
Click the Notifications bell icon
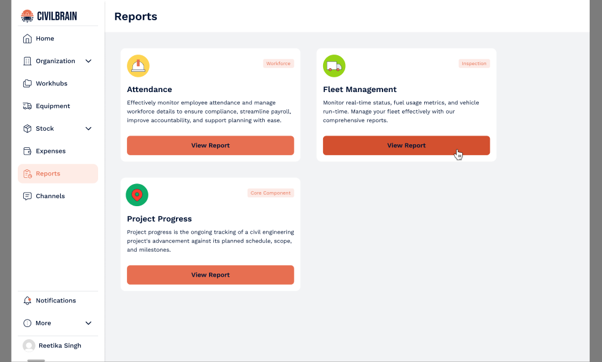[27, 301]
